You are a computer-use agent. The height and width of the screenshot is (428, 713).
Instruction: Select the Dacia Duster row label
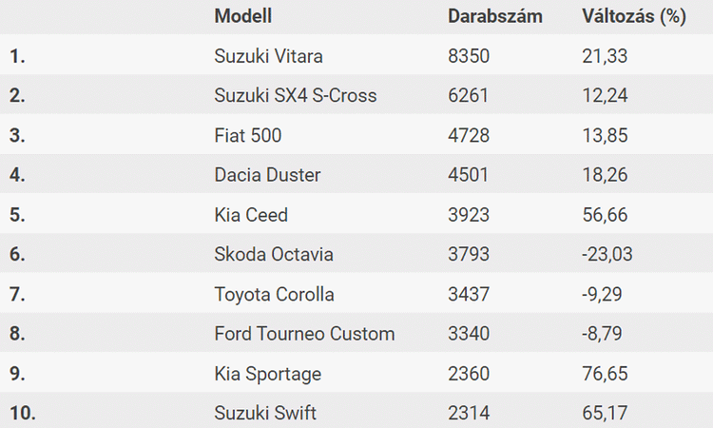[x=268, y=175]
